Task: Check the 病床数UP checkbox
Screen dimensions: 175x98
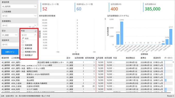Action: click(23, 55)
